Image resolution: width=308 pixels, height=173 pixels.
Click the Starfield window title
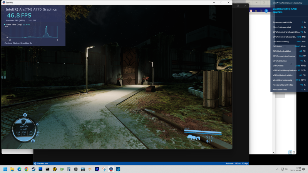tap(9, 3)
